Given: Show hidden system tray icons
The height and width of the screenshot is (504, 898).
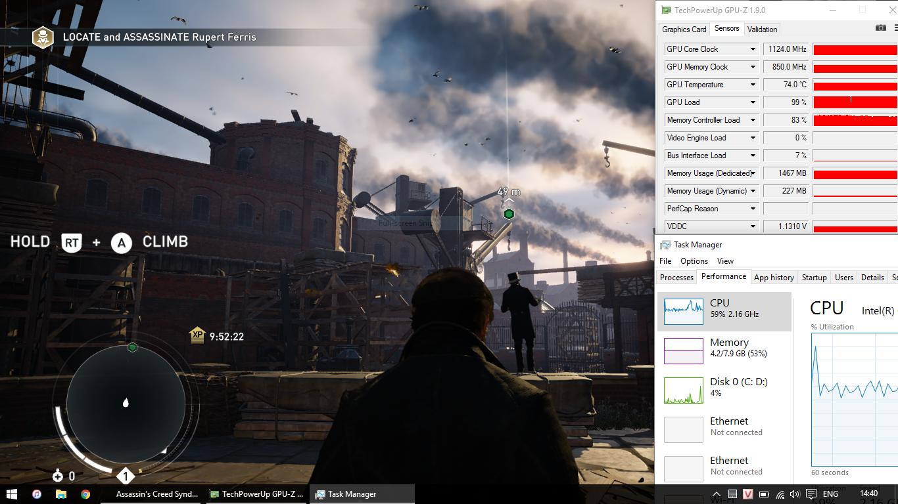Looking at the screenshot, I should [x=717, y=494].
